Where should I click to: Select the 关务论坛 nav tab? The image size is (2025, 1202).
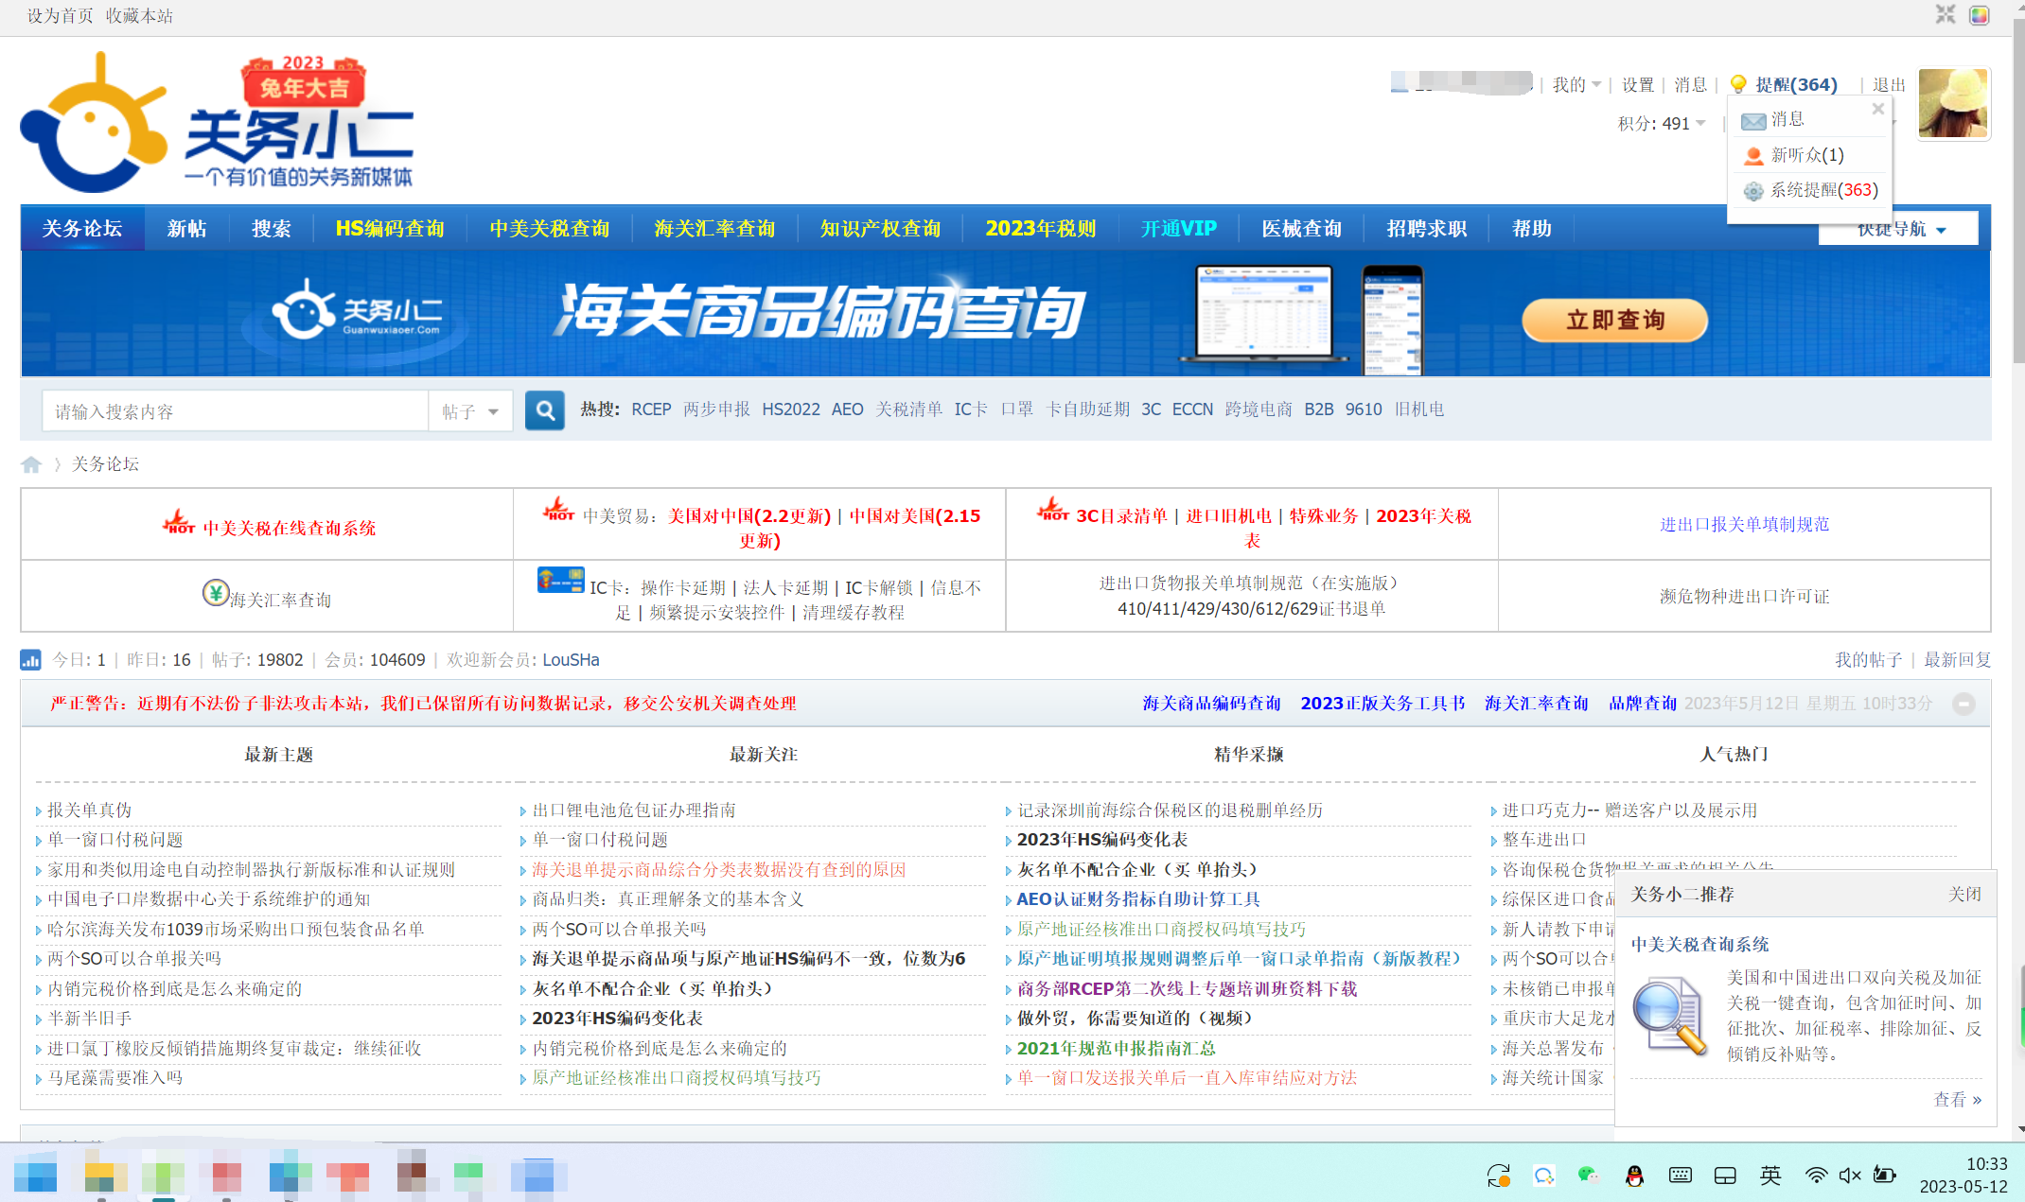(82, 229)
